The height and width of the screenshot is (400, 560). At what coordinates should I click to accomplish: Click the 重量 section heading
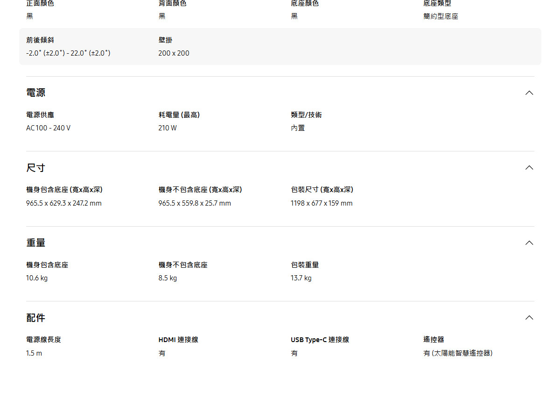tap(36, 243)
